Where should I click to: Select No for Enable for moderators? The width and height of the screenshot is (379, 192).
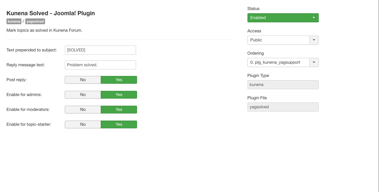[83, 110]
